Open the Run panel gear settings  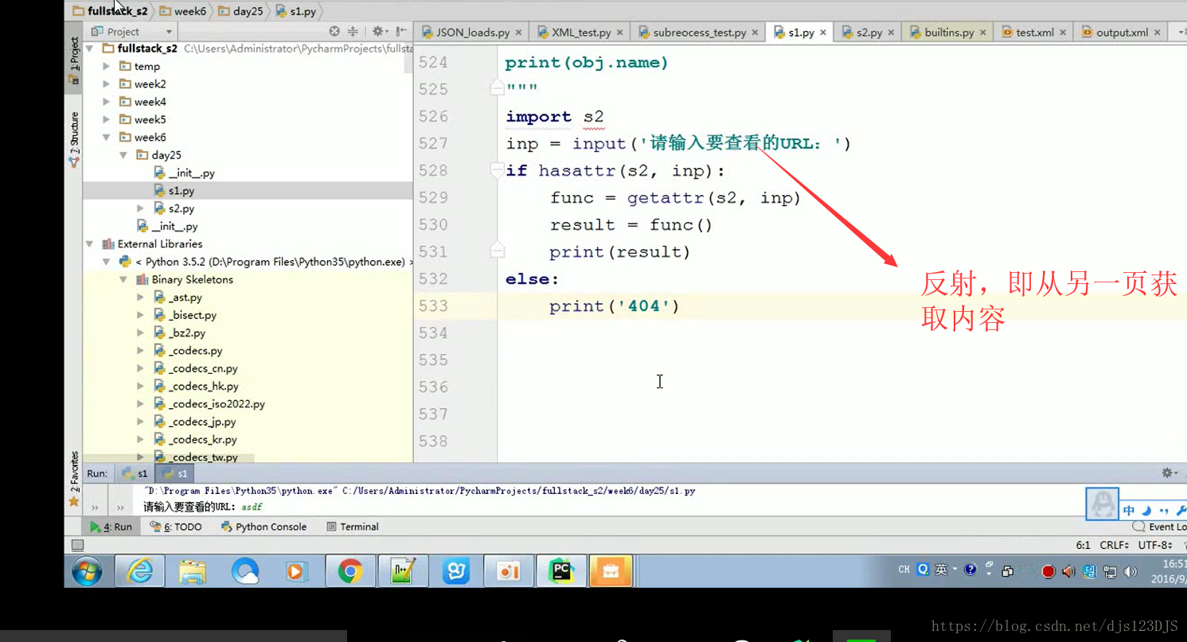point(1168,473)
